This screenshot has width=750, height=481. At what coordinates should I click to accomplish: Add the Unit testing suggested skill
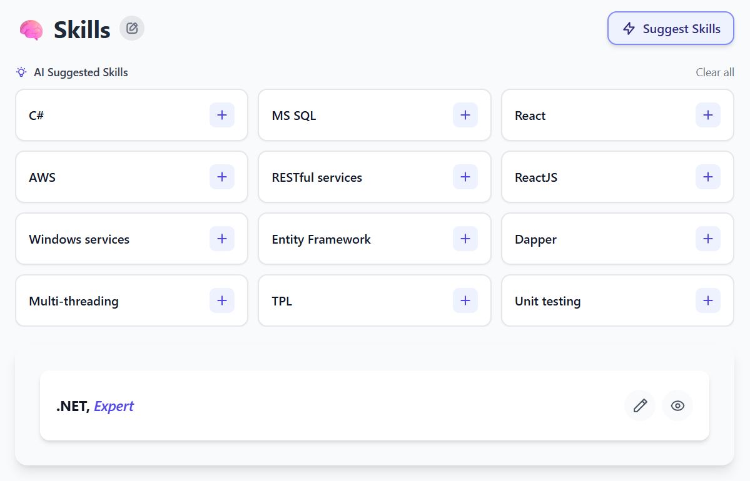tap(707, 300)
